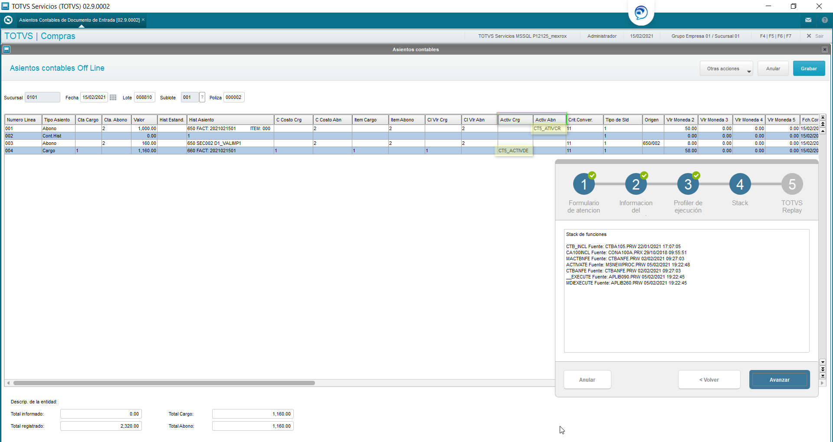The height and width of the screenshot is (442, 833).
Task: Click the Activ Abn column header
Action: pos(550,120)
